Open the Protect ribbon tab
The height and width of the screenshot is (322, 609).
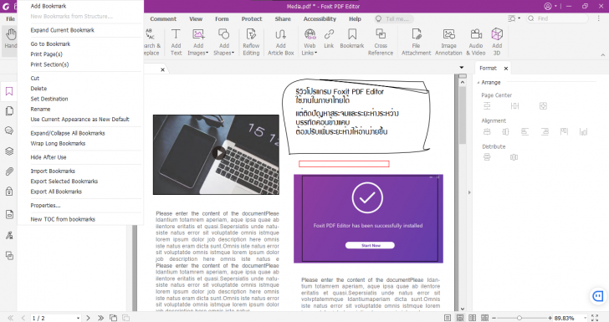click(252, 18)
